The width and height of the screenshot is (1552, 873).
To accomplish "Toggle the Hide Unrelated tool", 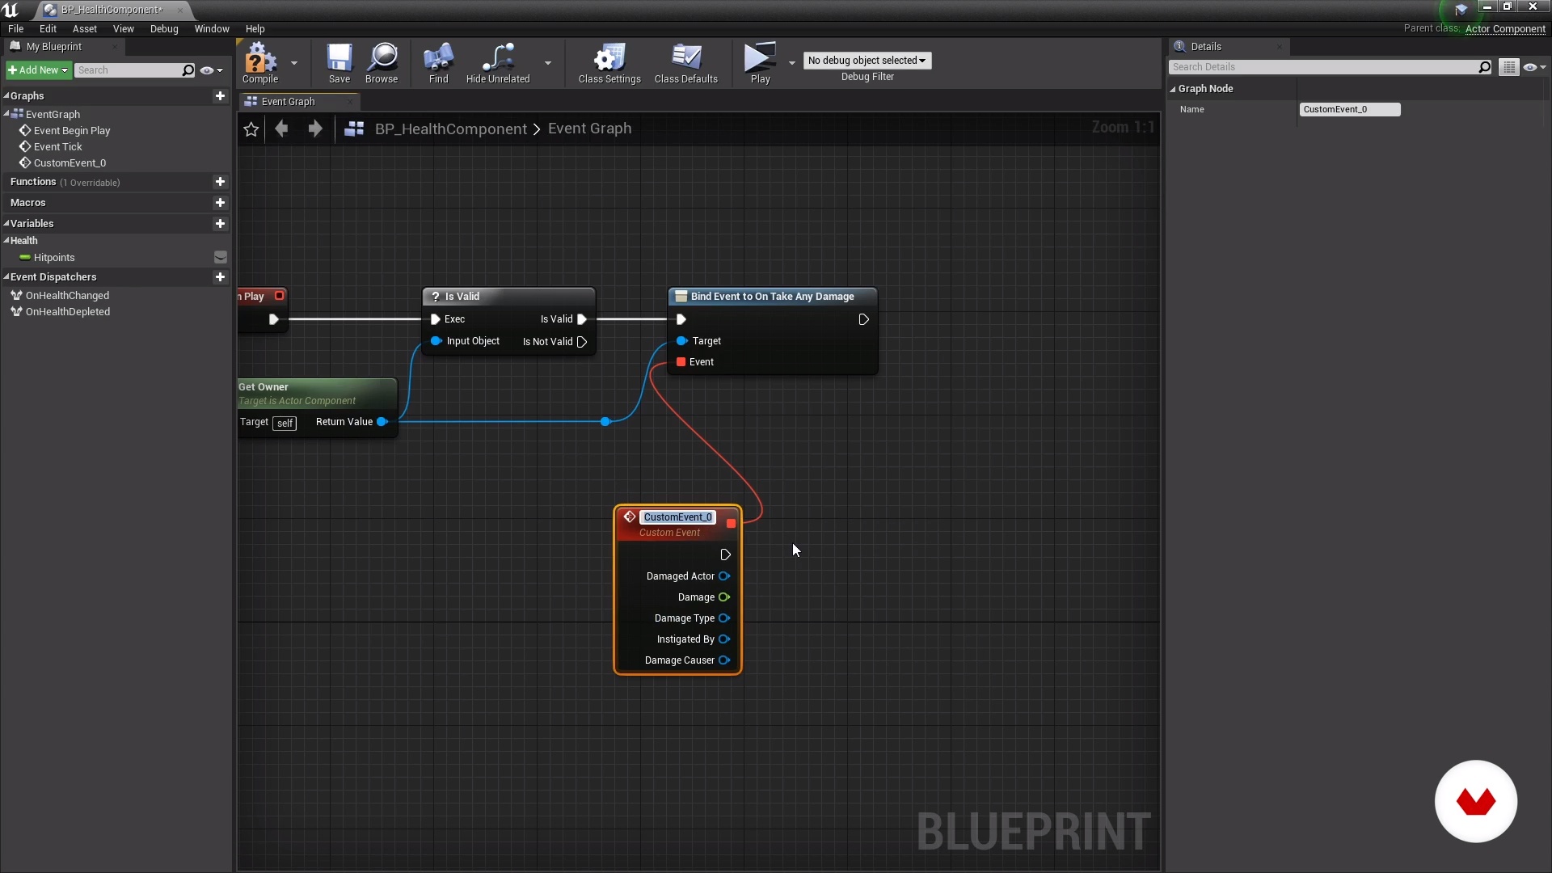I will click(x=498, y=63).
